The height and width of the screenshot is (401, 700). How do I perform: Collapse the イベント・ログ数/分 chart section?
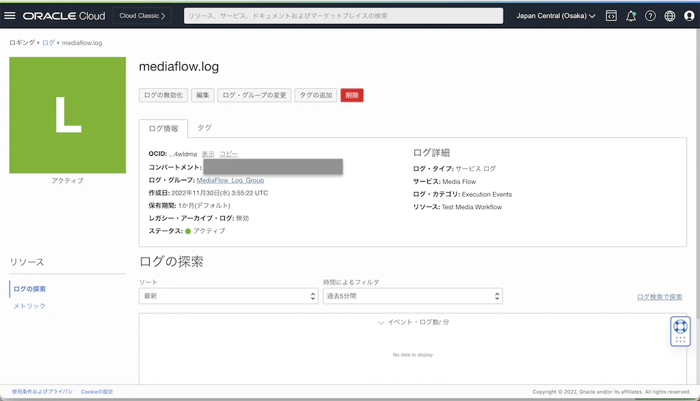(413, 322)
